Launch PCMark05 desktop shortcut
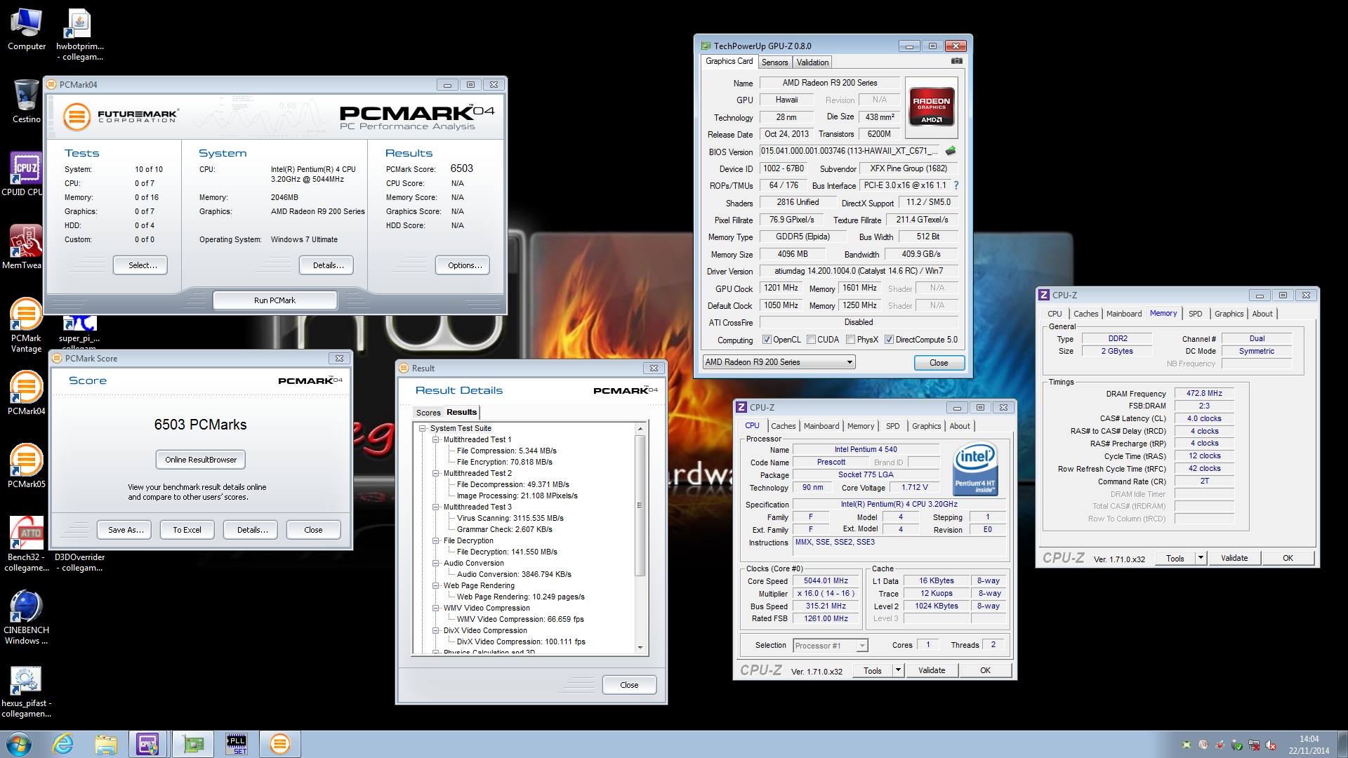This screenshot has width=1348, height=758. [x=26, y=466]
